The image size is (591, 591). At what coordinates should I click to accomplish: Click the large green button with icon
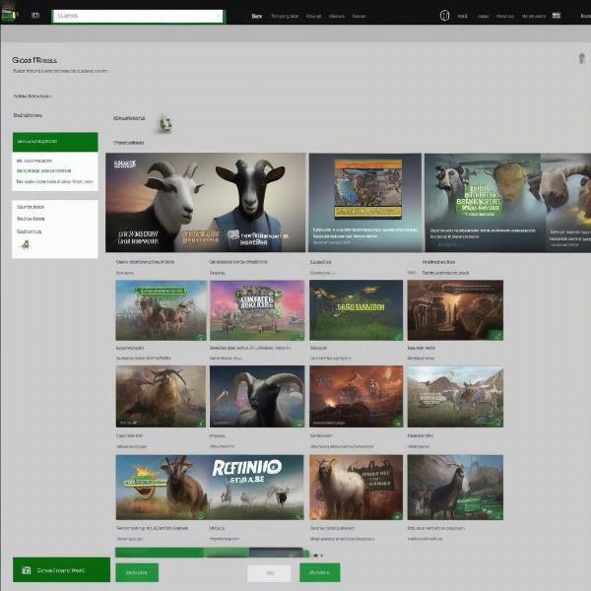61,570
